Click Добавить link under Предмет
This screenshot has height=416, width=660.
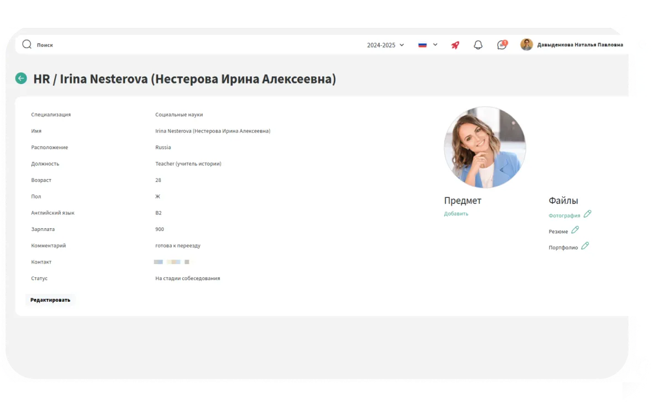pos(456,214)
